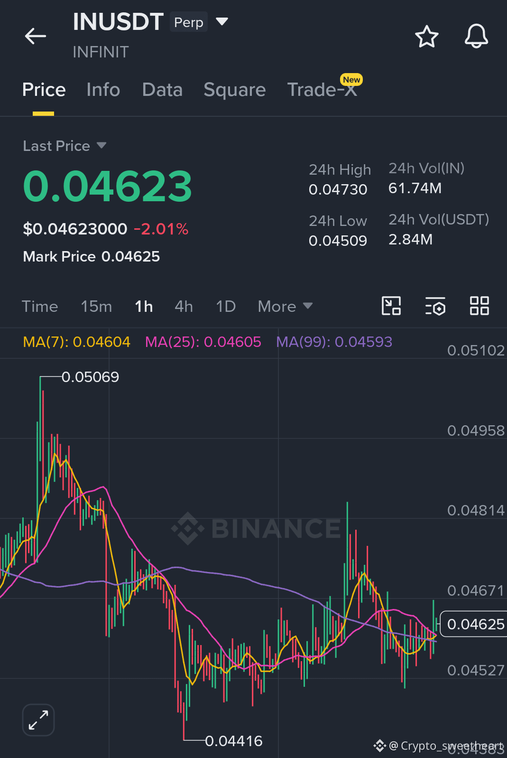Viewport: 507px width, 758px height.
Task: Switch to the Data tab
Action: click(162, 90)
